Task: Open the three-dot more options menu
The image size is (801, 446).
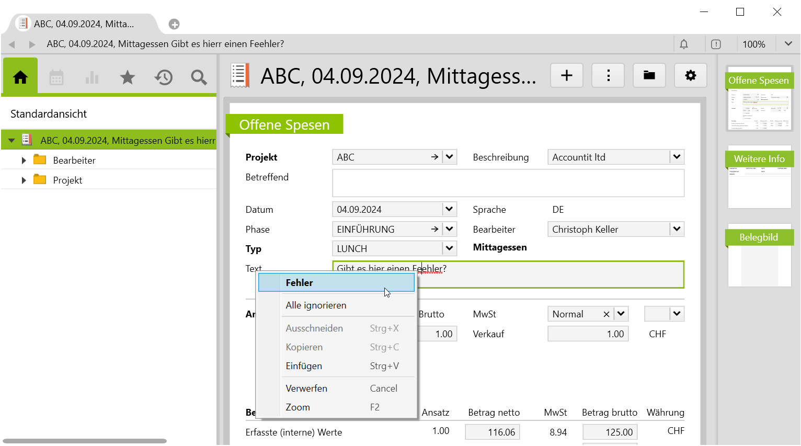Action: click(608, 76)
